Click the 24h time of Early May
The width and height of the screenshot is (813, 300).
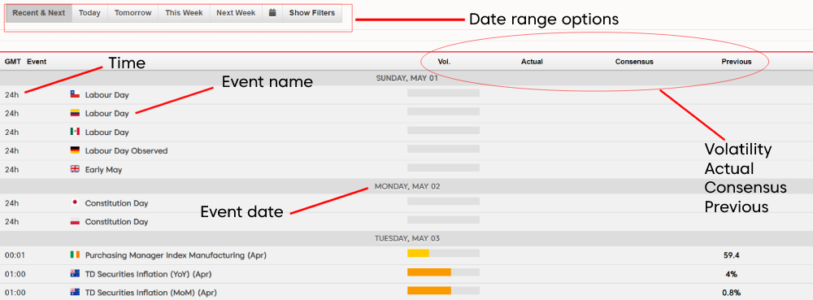[12, 169]
